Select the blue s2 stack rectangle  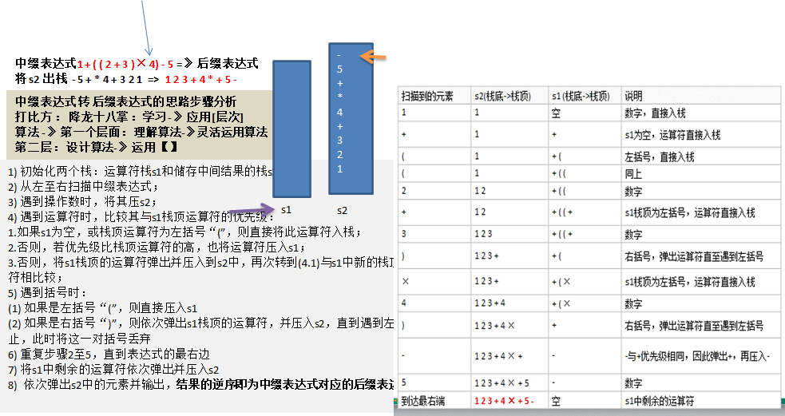coord(351,119)
